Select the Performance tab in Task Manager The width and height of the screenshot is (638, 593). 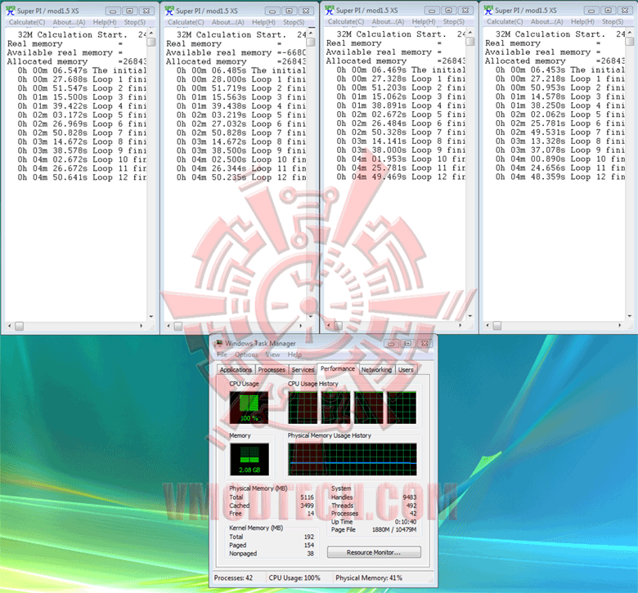tap(338, 368)
